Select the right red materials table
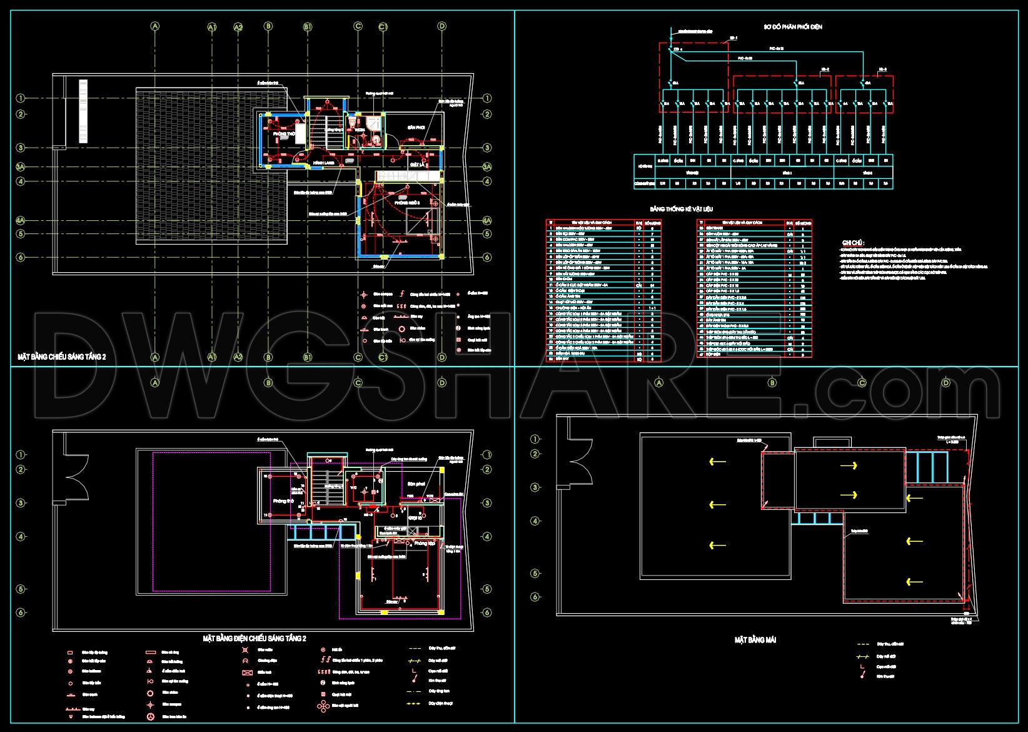1028x732 pixels. click(755, 288)
